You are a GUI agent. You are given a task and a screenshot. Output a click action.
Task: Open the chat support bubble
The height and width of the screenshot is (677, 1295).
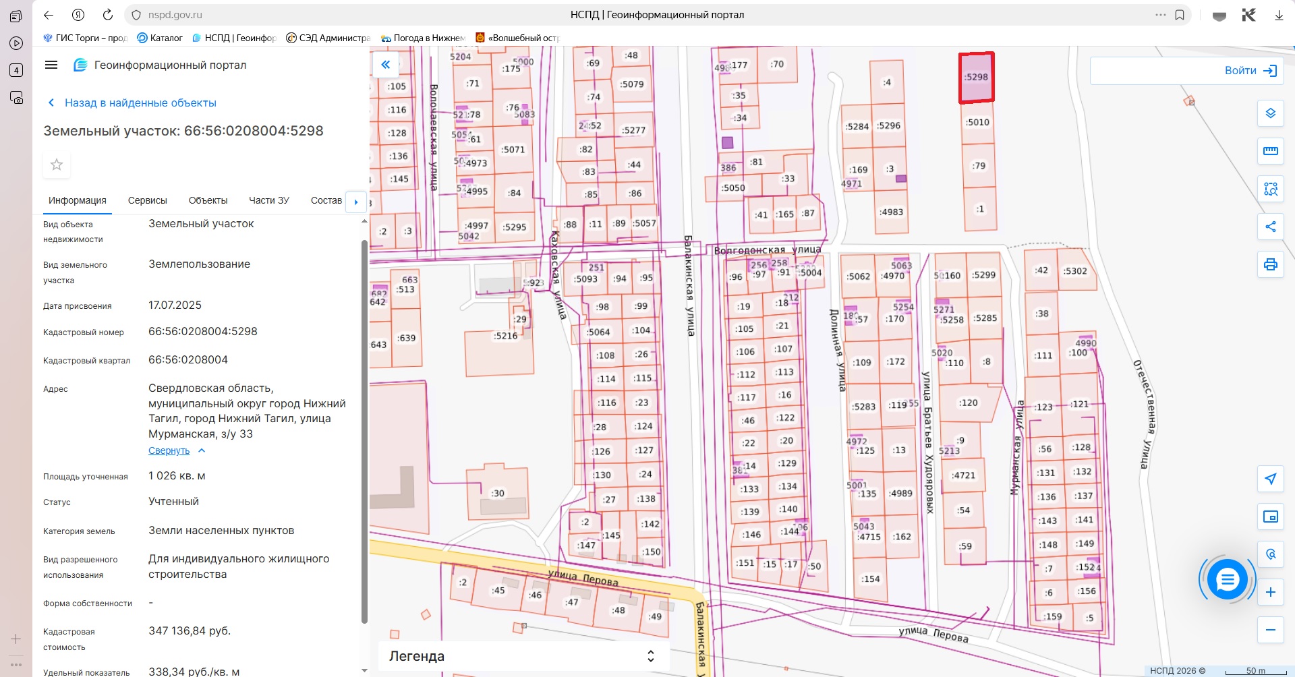1228,579
